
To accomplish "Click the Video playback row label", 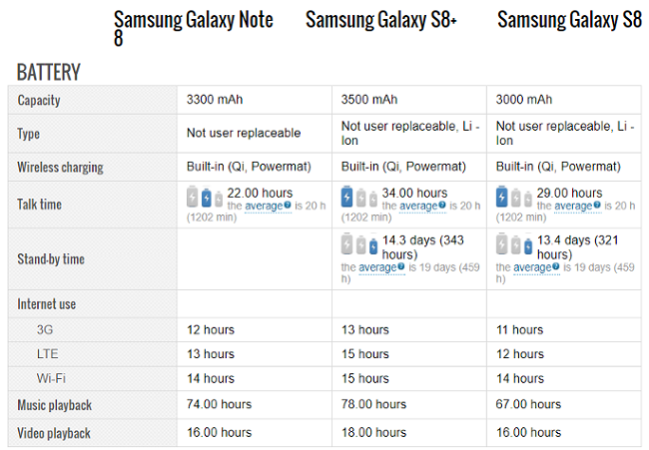I will point(54,433).
